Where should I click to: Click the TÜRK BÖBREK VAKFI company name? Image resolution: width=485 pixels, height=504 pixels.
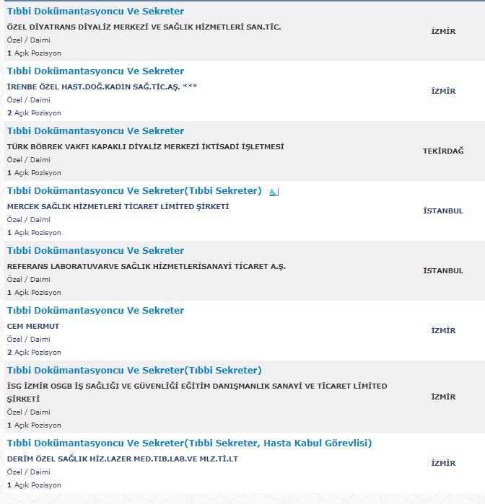(x=145, y=146)
